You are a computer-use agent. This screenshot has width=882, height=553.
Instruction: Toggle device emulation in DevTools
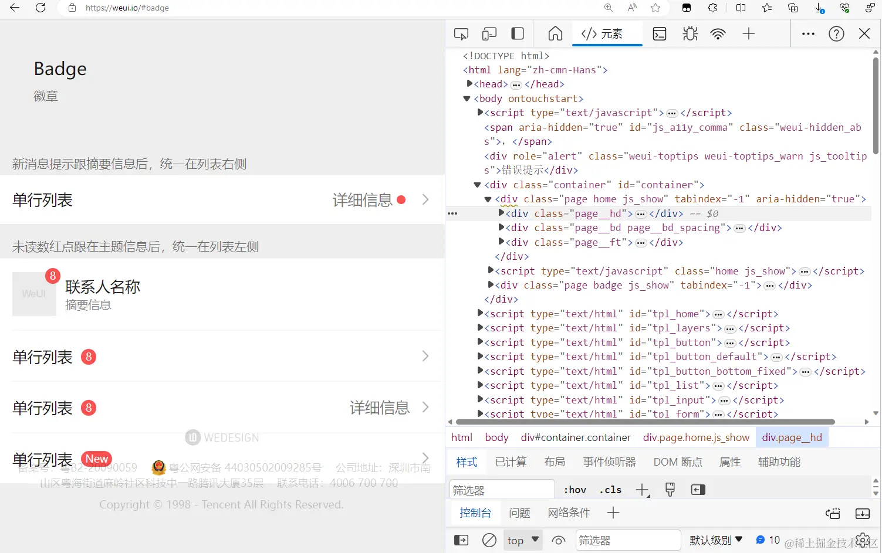pyautogui.click(x=489, y=34)
